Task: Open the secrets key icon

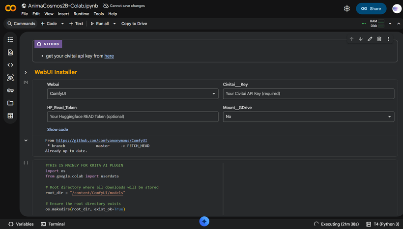Action: 10,90
